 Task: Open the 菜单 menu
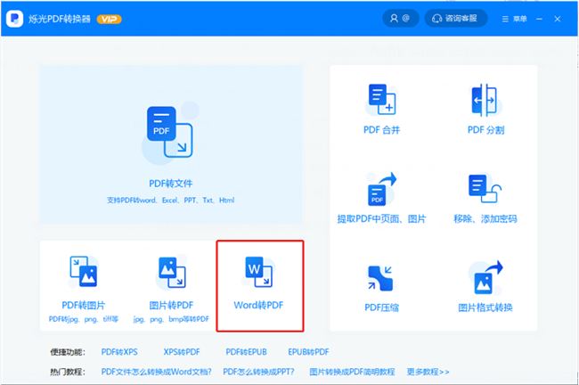[x=514, y=19]
